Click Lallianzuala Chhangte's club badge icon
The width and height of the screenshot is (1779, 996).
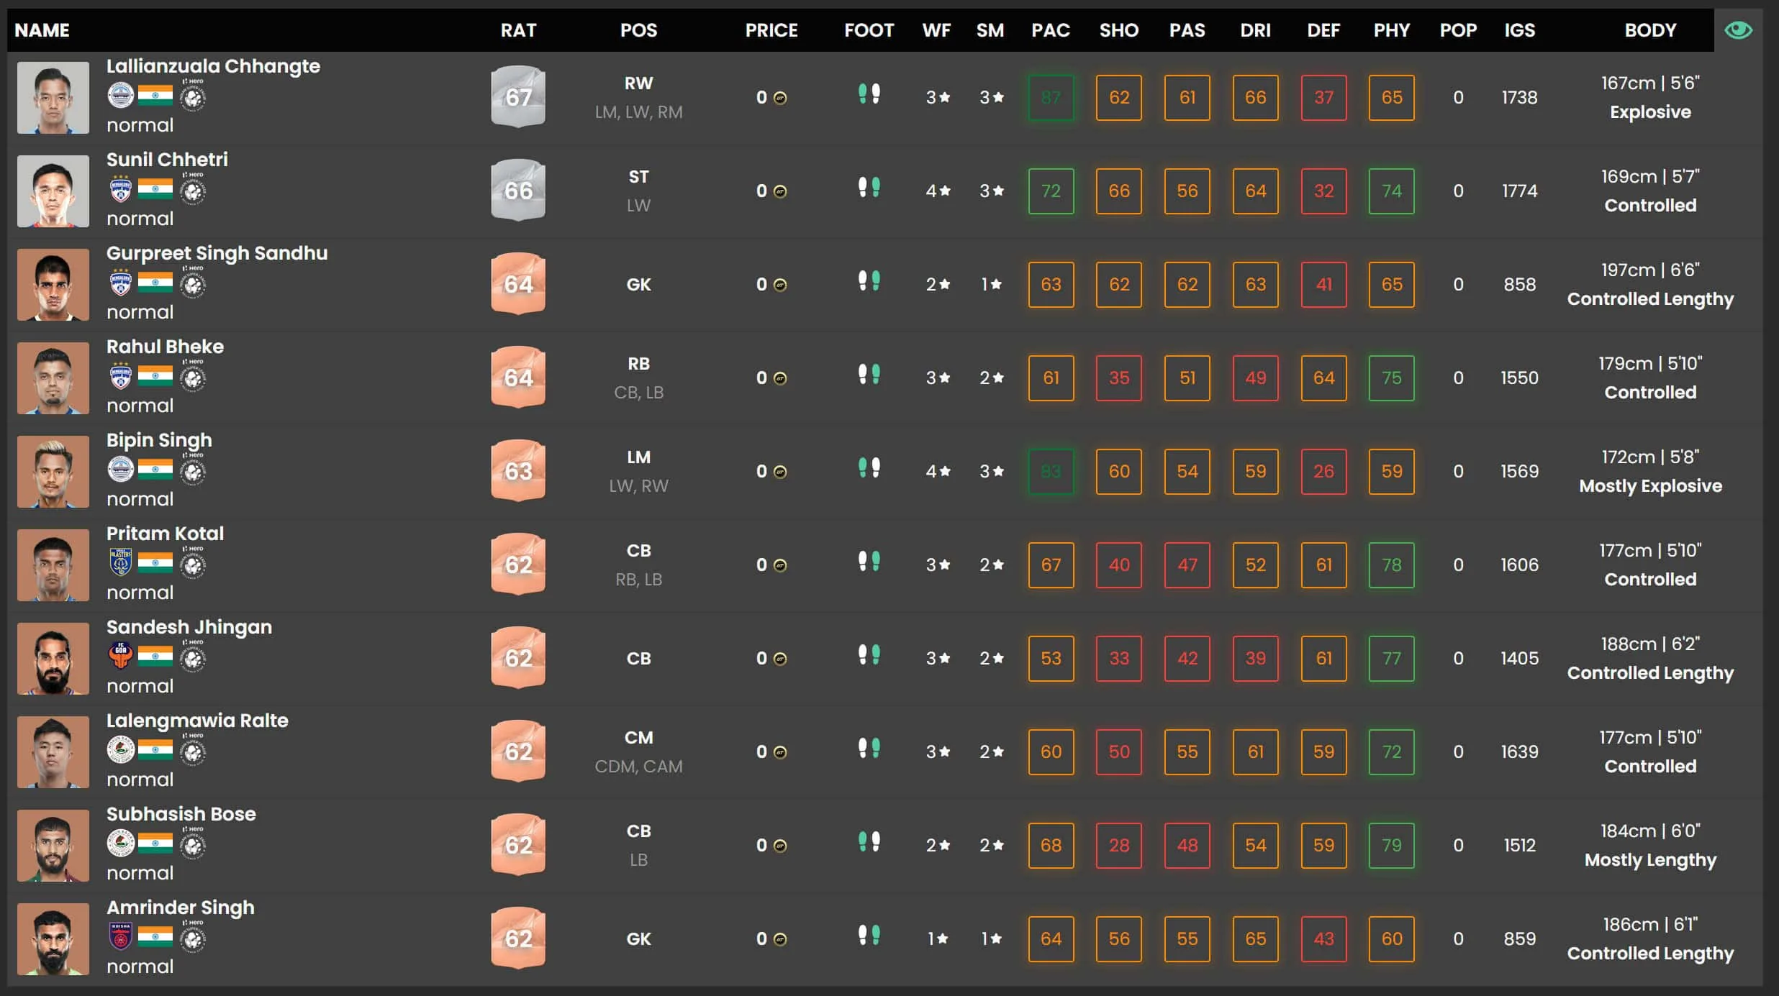(x=120, y=96)
